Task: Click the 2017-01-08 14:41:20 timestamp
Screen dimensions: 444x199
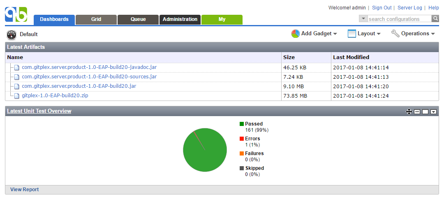Action: (x=361, y=86)
